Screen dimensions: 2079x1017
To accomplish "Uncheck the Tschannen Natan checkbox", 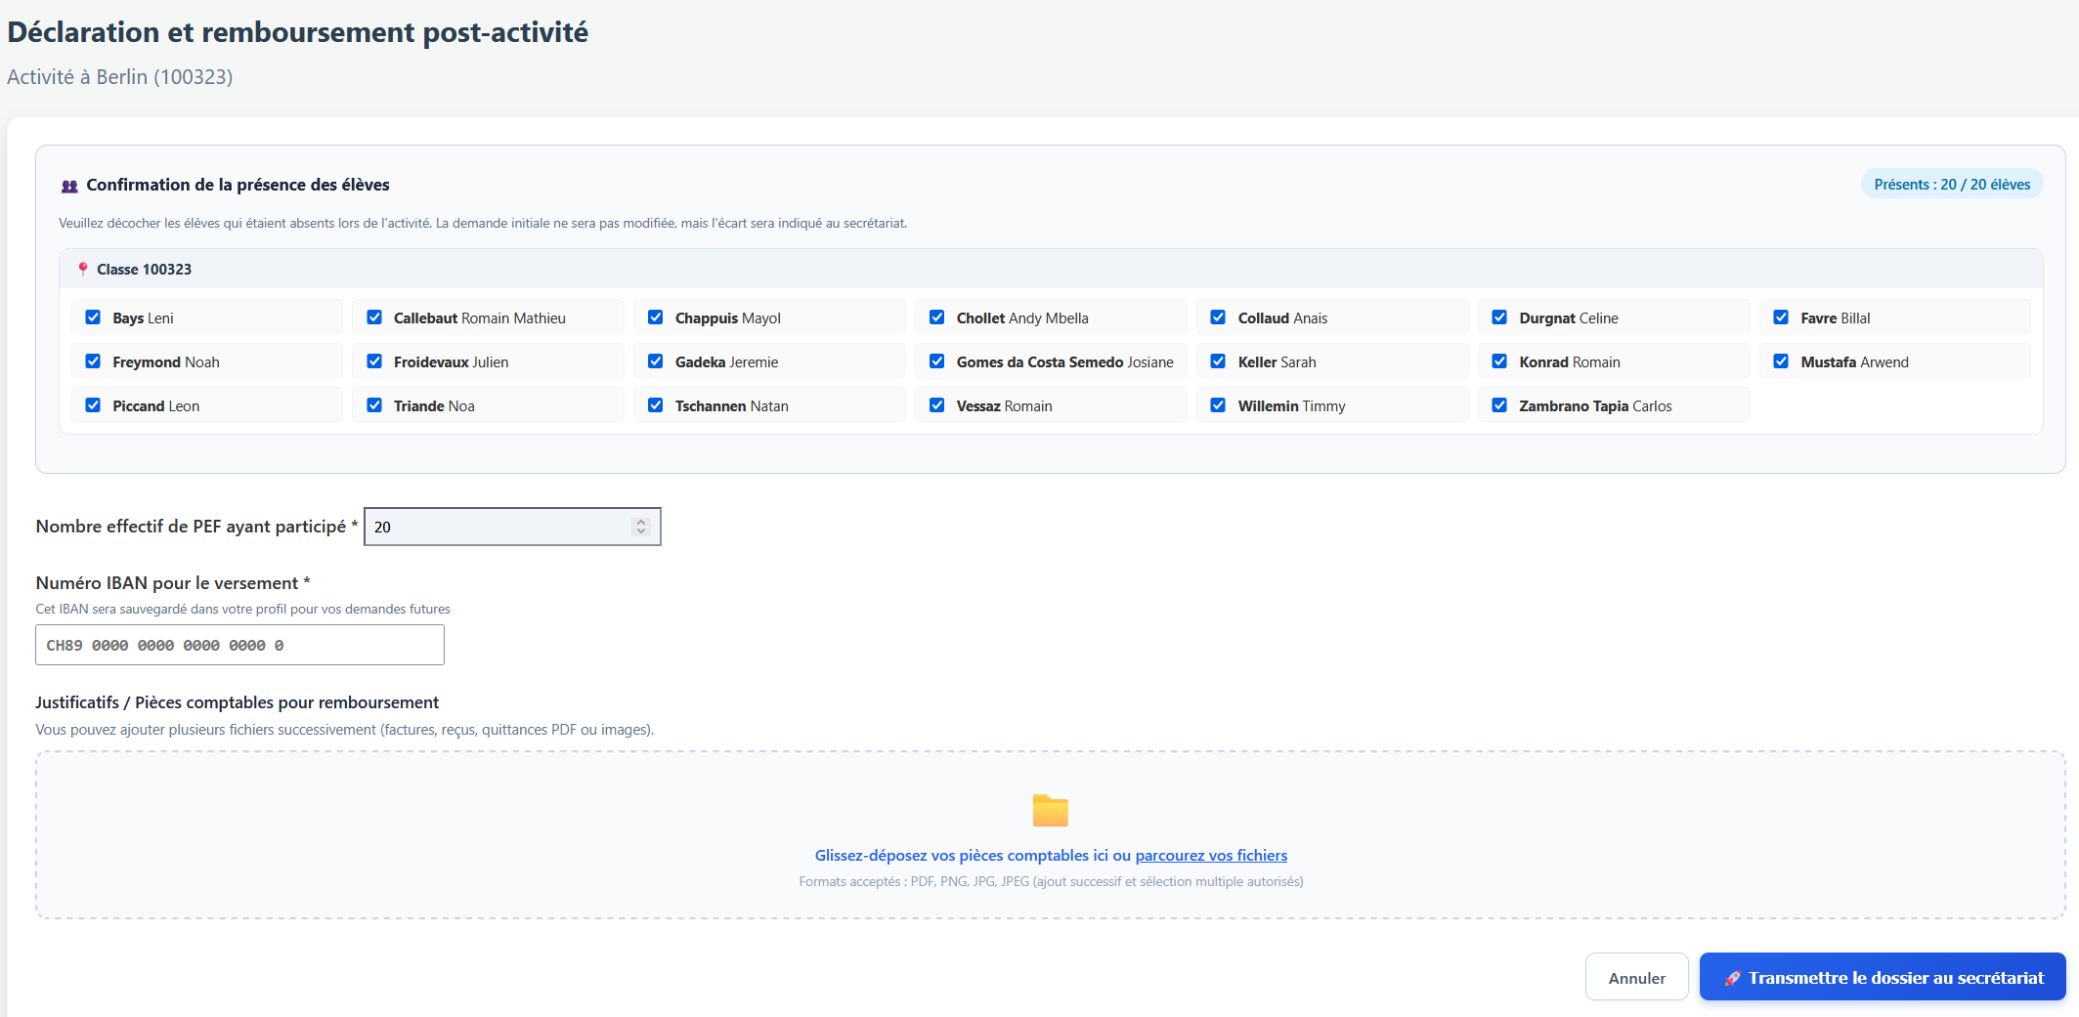I will pyautogui.click(x=656, y=405).
